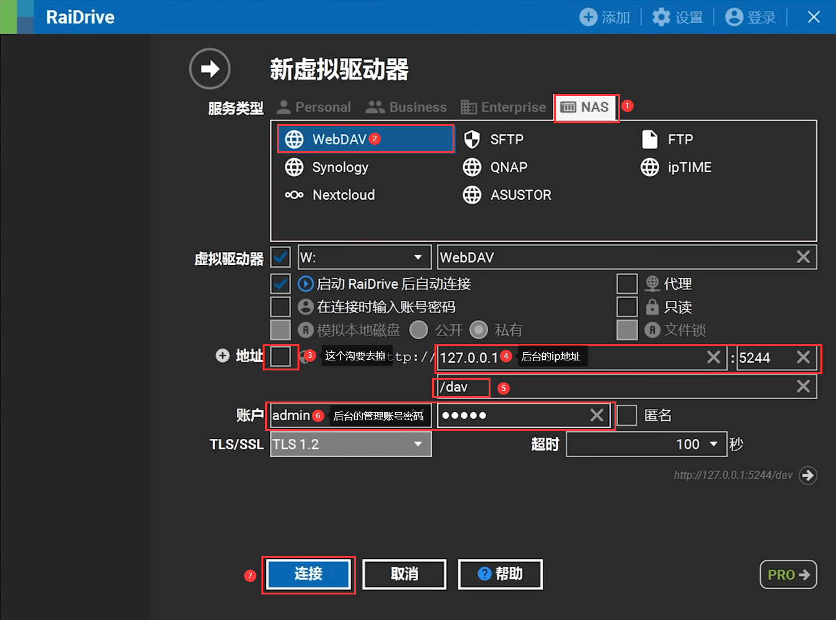
Task: Toggle the 模拟本地磁盘 checkbox
Action: pyautogui.click(x=281, y=330)
